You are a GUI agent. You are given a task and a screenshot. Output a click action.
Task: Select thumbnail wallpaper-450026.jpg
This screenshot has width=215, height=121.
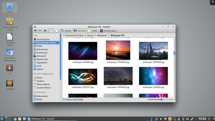153,76
